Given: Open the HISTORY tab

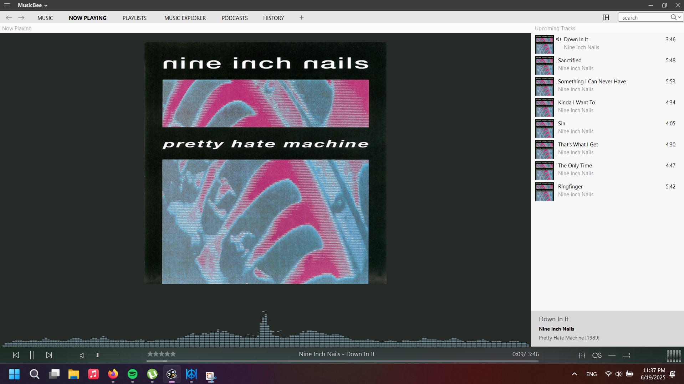Looking at the screenshot, I should tap(274, 18).
